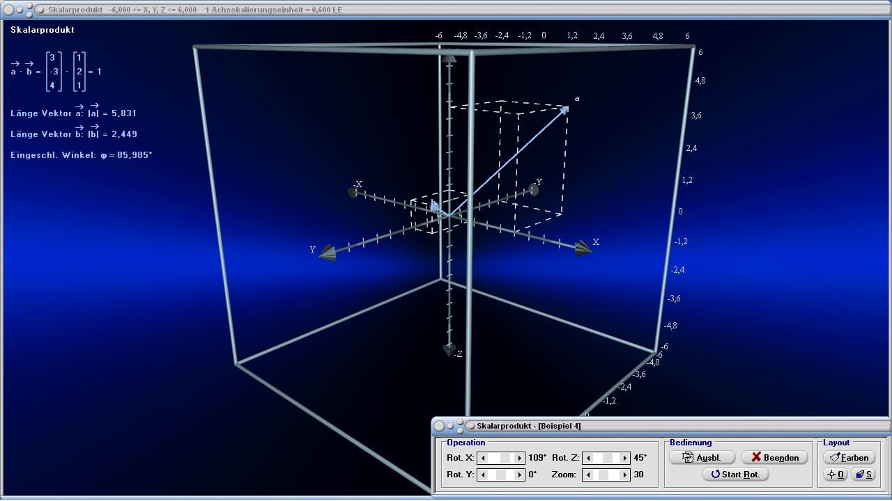Image resolution: width=892 pixels, height=501 pixels.
Task: Increase Zoom with right arrow
Action: (624, 475)
